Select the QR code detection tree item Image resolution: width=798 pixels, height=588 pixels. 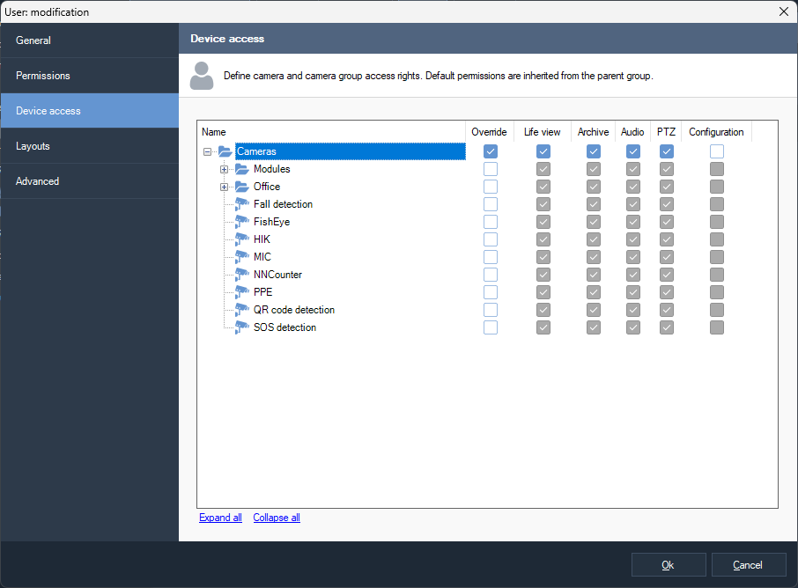(293, 310)
